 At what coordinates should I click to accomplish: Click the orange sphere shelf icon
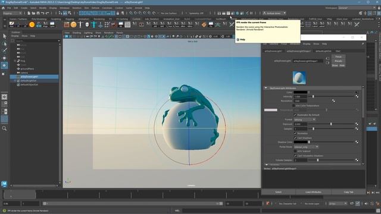tap(32, 24)
